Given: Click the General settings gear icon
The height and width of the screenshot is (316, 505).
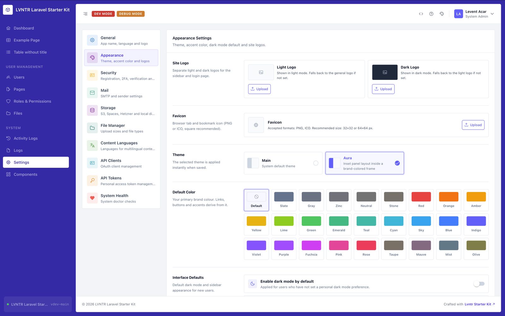Looking at the screenshot, I should click(x=92, y=40).
